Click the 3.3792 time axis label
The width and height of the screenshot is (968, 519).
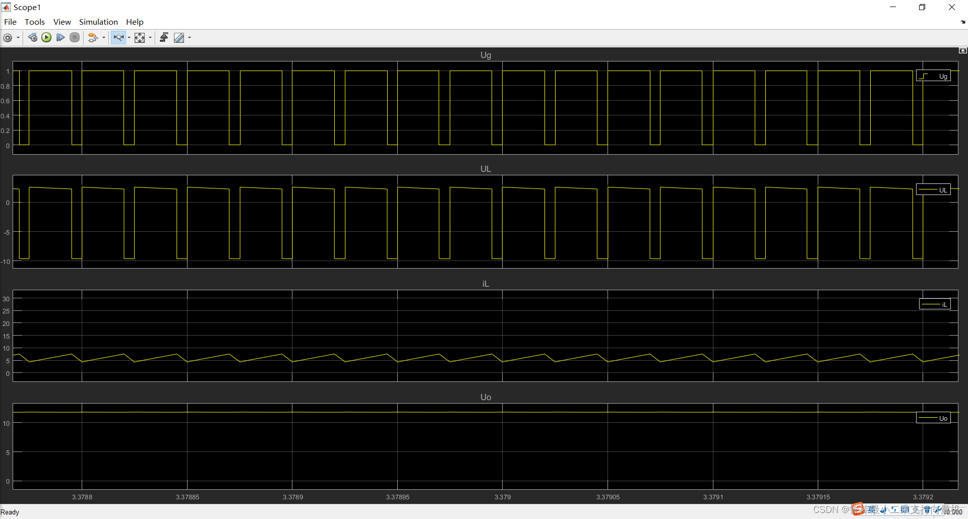tap(923, 497)
